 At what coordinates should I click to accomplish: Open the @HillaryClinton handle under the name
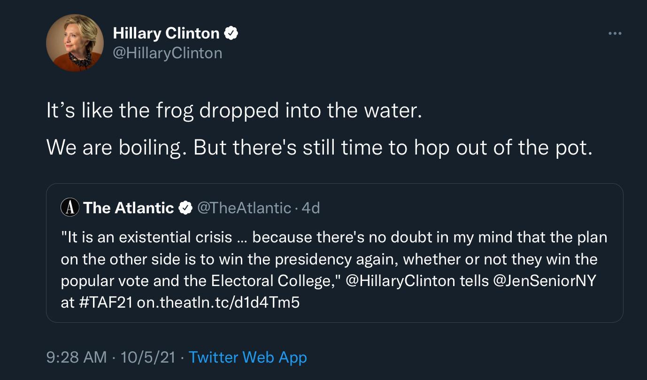point(167,53)
